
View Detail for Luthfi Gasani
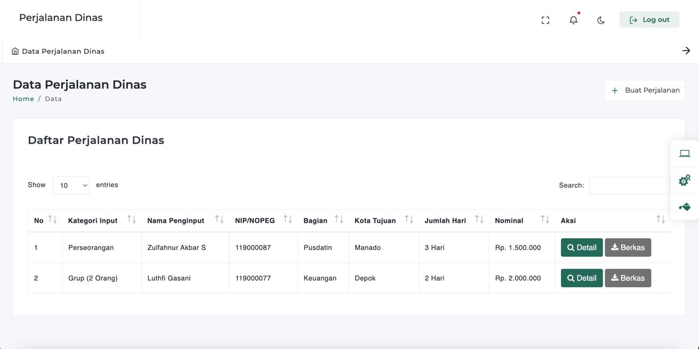click(581, 278)
